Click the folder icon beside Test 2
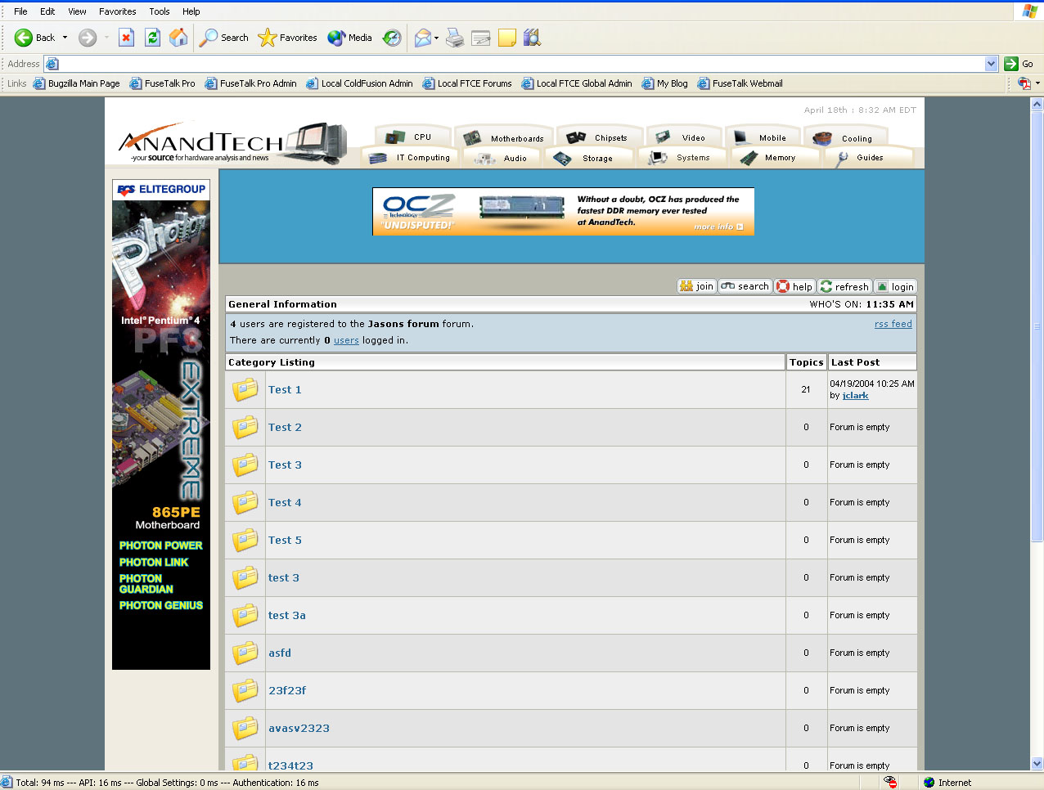1044x790 pixels. point(245,427)
